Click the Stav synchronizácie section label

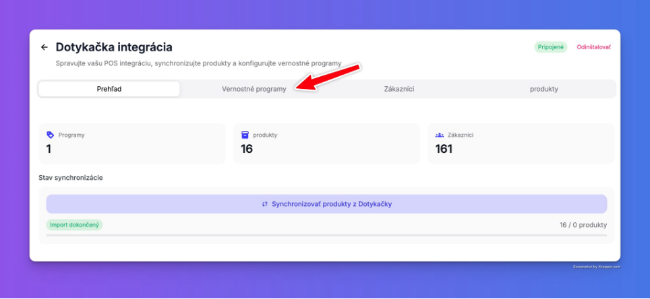point(71,178)
